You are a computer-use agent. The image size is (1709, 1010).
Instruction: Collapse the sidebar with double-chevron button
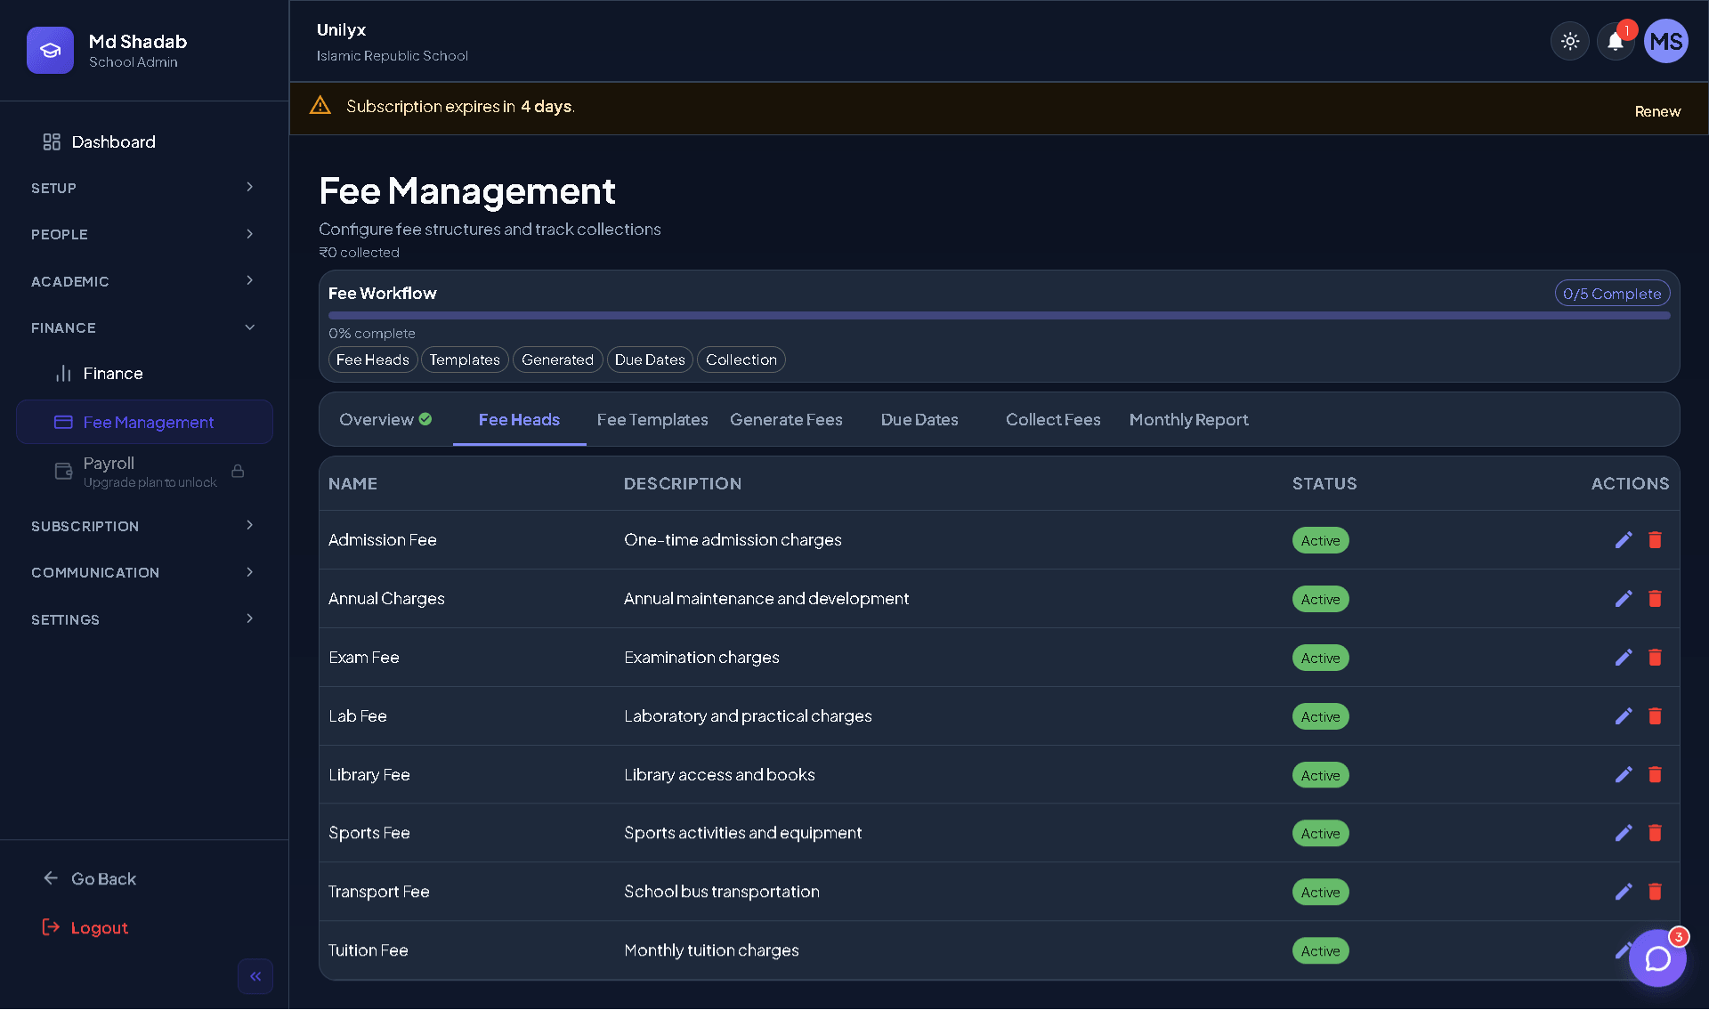coord(255,976)
